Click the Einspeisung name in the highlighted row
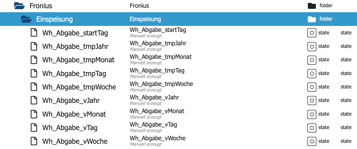357x149 pixels. coord(145,19)
